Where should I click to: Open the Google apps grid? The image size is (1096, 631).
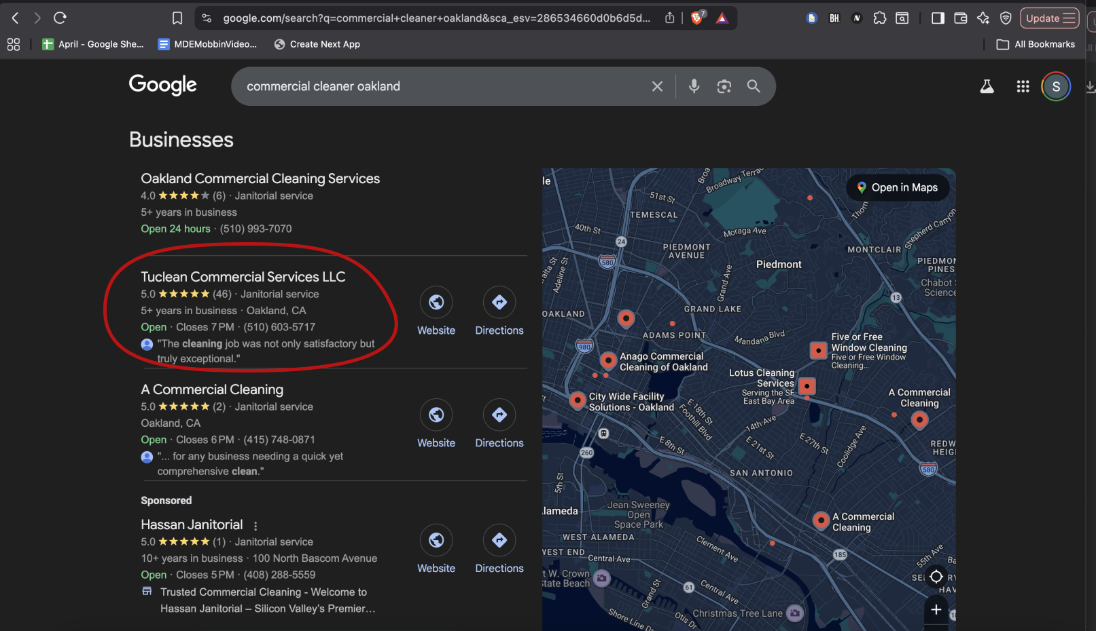[x=1023, y=86]
